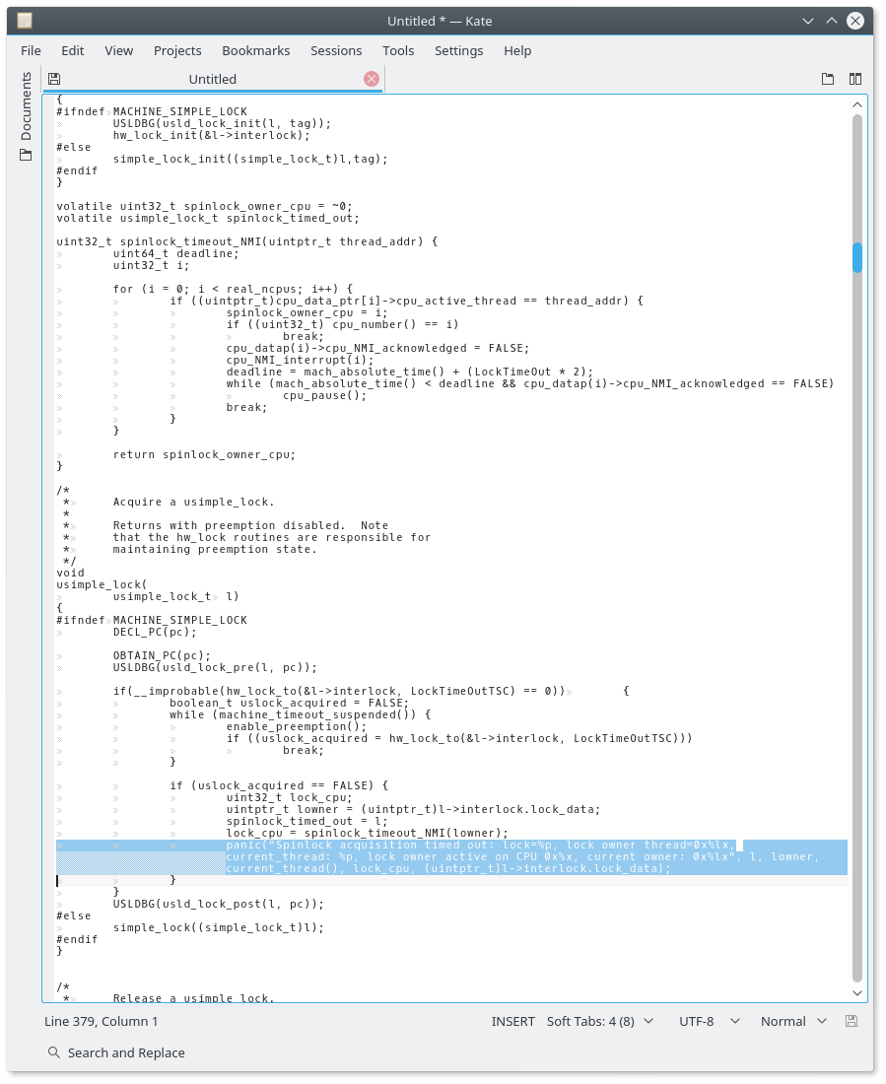Click the split view icon at top right
Screen dimensions: 886x1084
855,79
